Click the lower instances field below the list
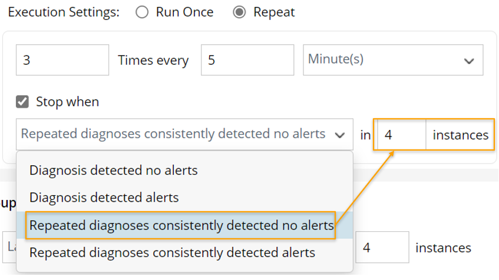Viewport: 499px width, 280px height. [382, 248]
